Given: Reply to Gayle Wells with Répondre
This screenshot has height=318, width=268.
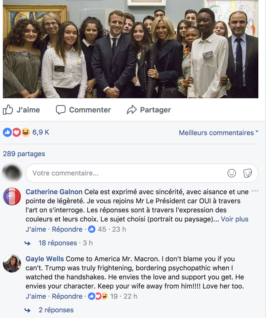Looking at the screenshot, I should tap(67, 296).
